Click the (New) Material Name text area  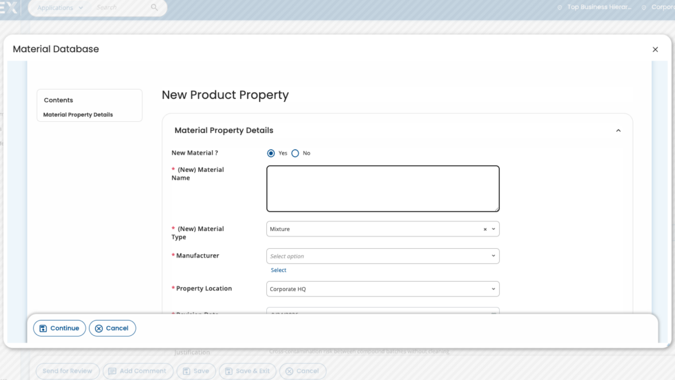(x=383, y=189)
